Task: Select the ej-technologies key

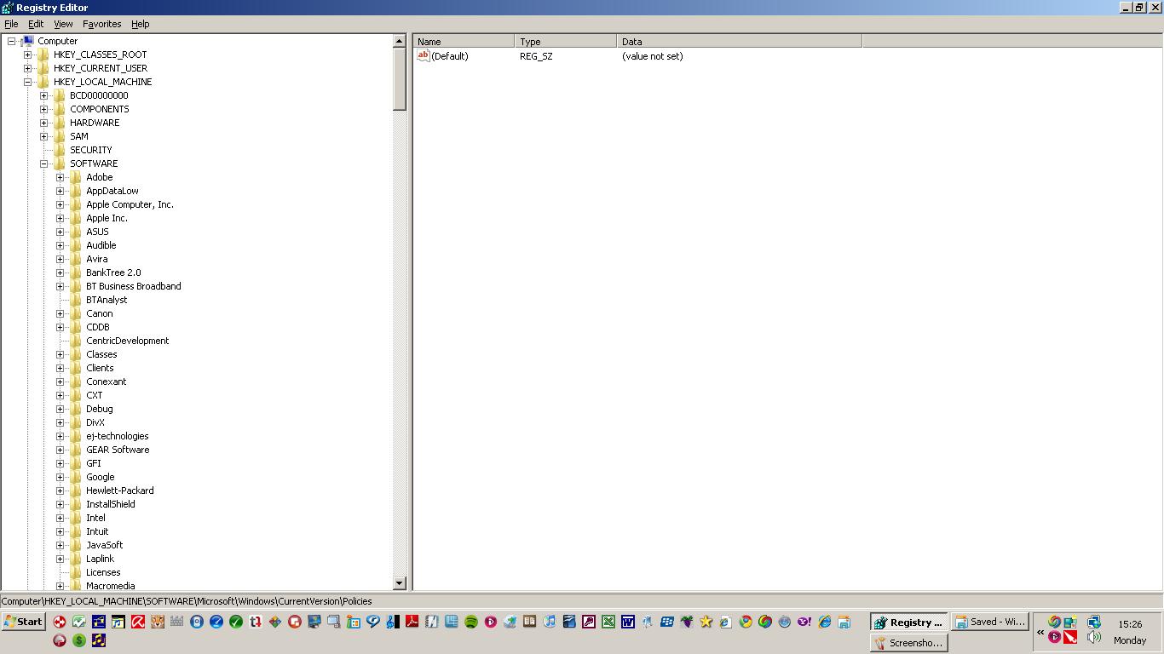Action: point(117,436)
